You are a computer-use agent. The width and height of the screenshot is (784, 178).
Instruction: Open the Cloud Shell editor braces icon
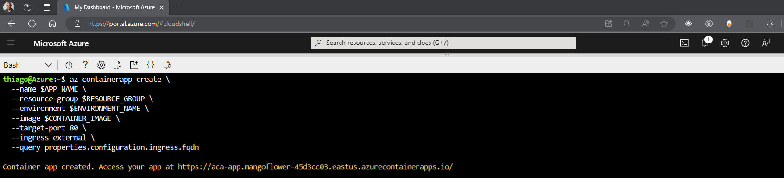[151, 65]
